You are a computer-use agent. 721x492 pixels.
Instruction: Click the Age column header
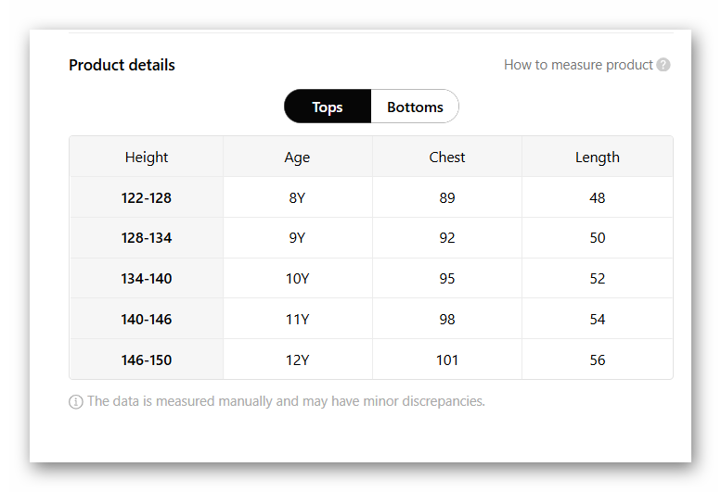(297, 158)
